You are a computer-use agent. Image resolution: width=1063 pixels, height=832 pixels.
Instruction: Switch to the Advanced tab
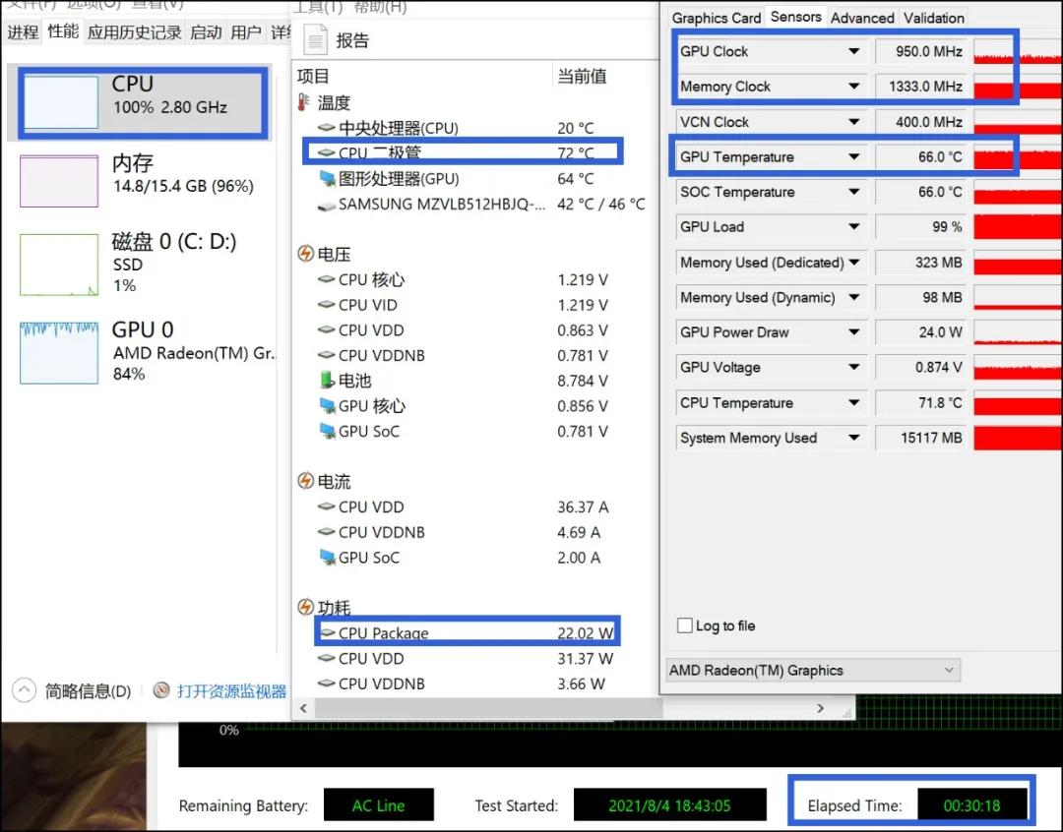pyautogui.click(x=862, y=18)
